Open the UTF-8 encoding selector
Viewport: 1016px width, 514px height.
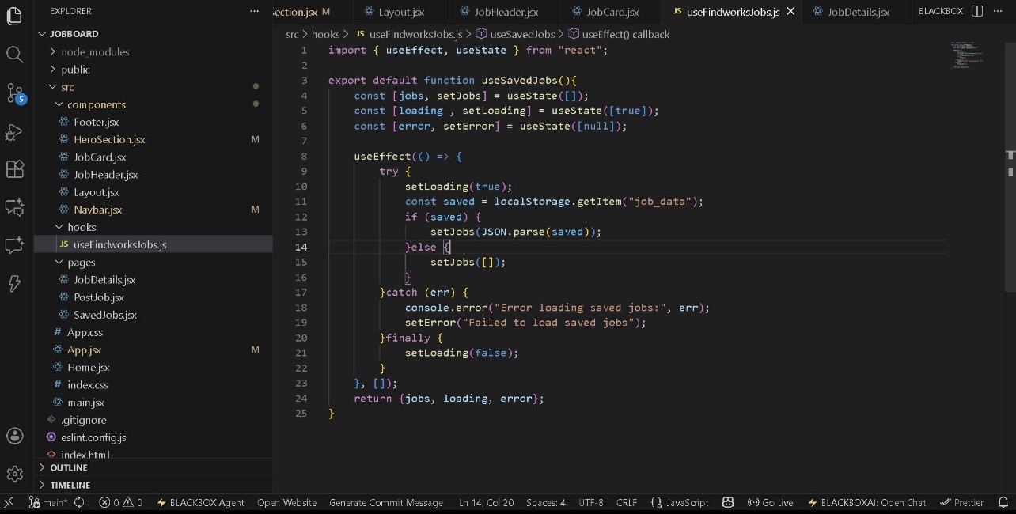coord(591,502)
